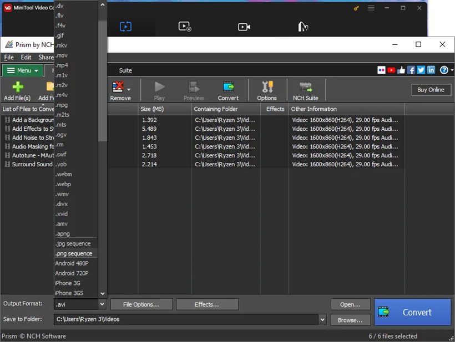Open the green Menu dropdown button
This screenshot has width=455, height=342.
pos(23,70)
